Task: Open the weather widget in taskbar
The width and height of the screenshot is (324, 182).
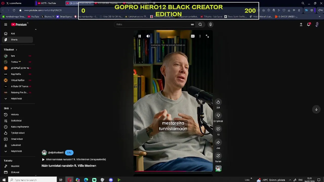Action: pyautogui.click(x=271, y=180)
